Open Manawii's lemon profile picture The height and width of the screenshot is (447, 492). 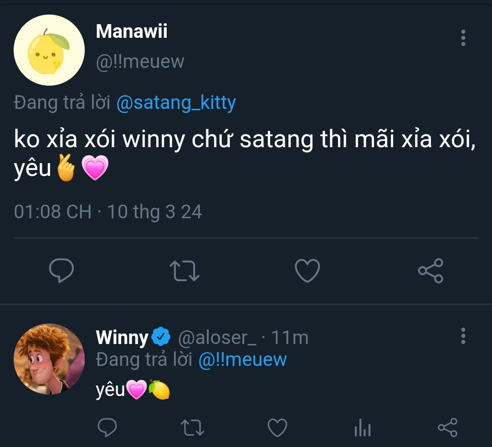[x=49, y=50]
